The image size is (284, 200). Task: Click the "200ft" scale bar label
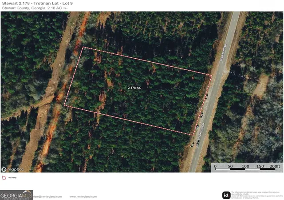(275, 166)
